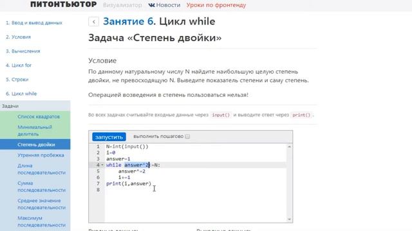Open lesson 3. Вычисления
The height and width of the screenshot is (231, 412).
(x=23, y=51)
